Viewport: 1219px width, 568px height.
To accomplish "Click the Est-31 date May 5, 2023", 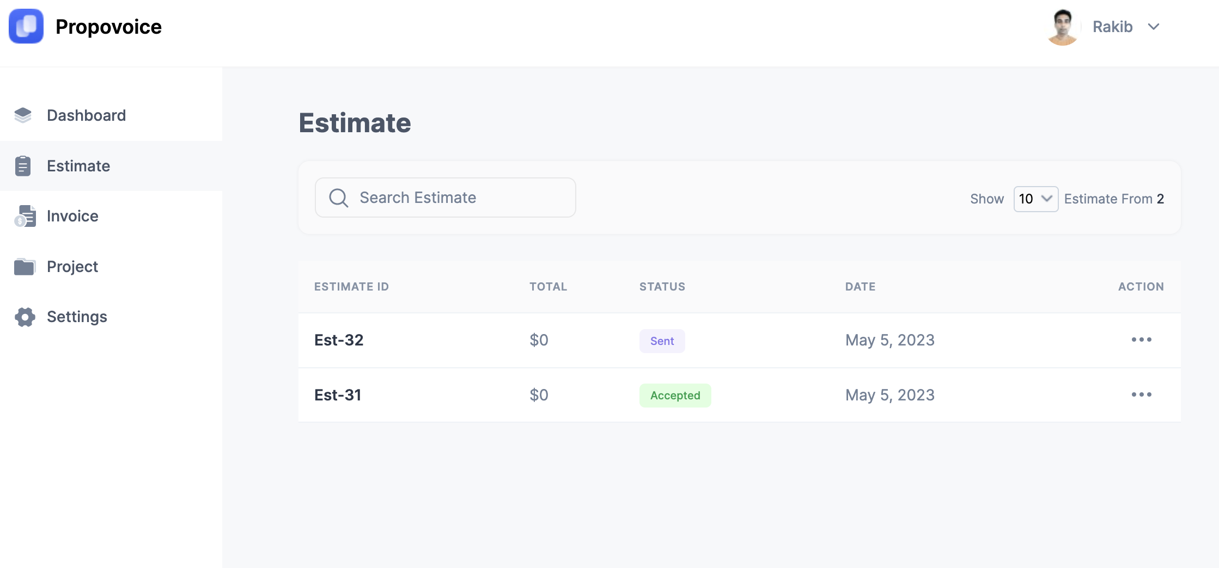I will [890, 395].
